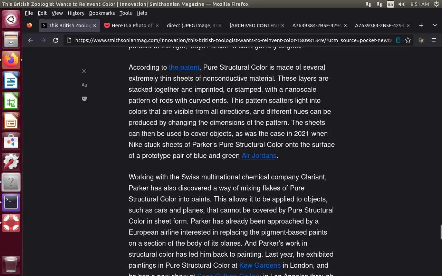Open system session gear menu
The width and height of the screenshot is (442, 276).
tap(436, 4)
